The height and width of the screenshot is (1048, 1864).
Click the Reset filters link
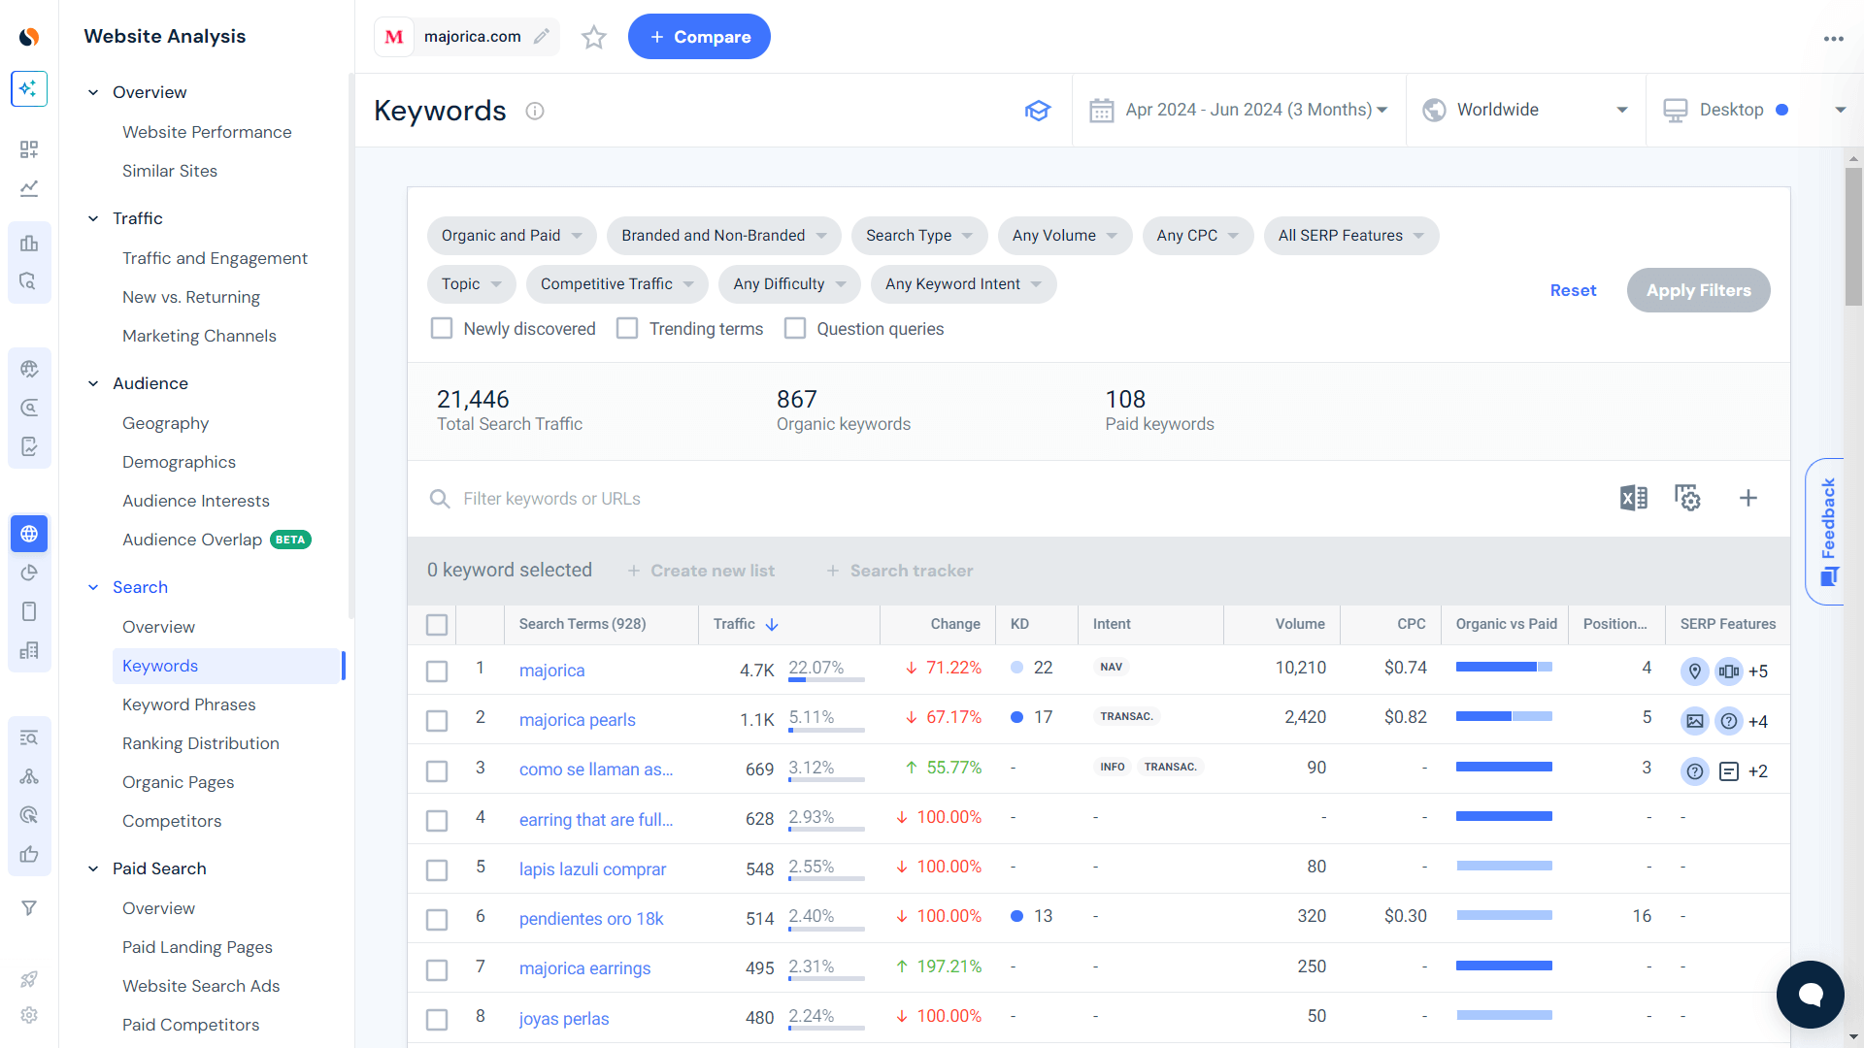1573,290
